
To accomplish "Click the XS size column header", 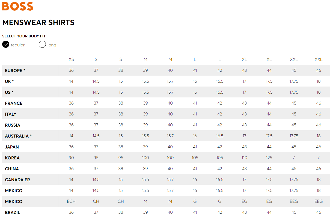I will [x=71, y=60].
